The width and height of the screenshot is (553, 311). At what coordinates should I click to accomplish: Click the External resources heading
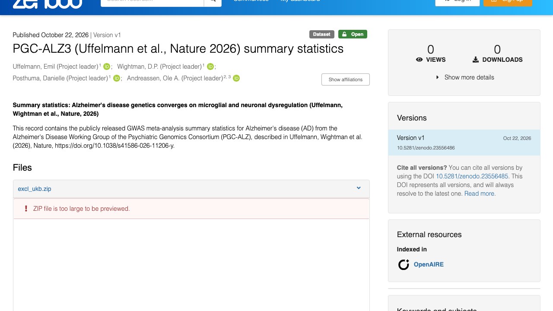pos(429,235)
